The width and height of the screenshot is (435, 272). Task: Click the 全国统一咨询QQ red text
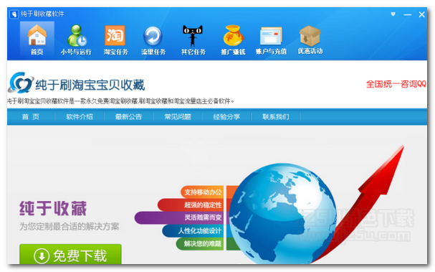coord(396,84)
